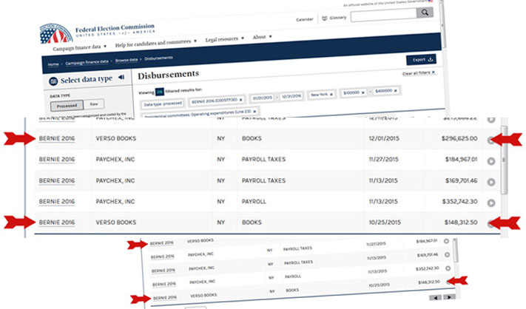Go to Home in the breadcrumb
This screenshot has width=526, height=309.
pos(53,64)
